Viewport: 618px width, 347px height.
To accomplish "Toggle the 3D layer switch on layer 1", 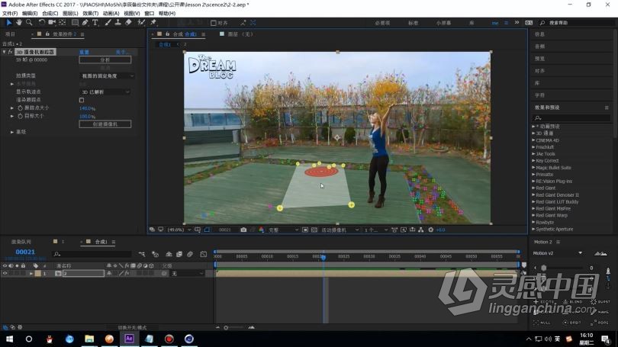I will tap(151, 273).
